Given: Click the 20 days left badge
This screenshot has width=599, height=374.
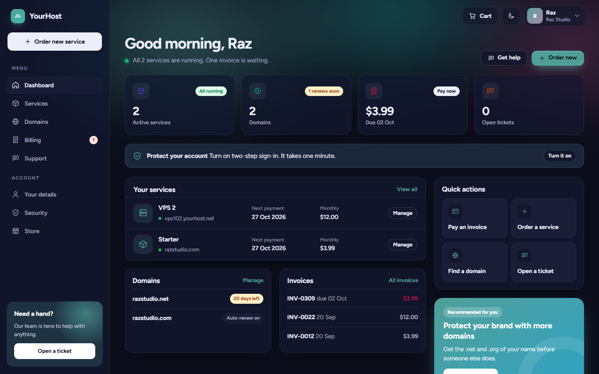Looking at the screenshot, I should click(x=247, y=298).
